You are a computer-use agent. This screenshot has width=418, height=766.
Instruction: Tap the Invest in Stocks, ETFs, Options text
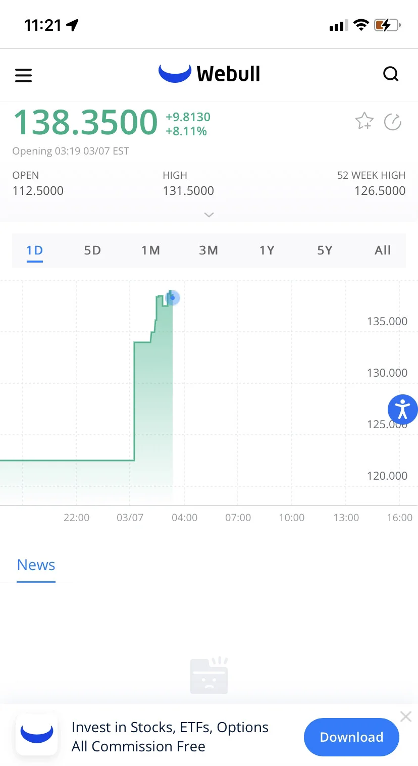[x=170, y=728]
